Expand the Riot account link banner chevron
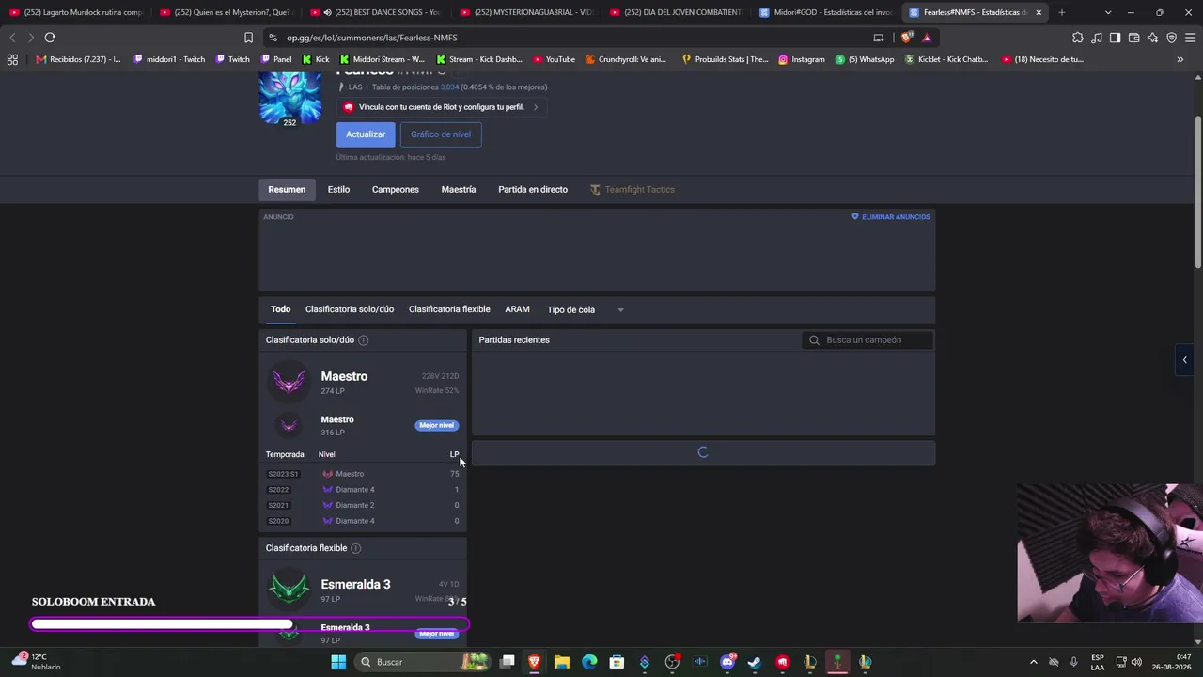 pos(536,107)
